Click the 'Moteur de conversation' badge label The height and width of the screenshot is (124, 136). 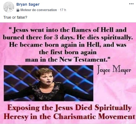point(39,10)
